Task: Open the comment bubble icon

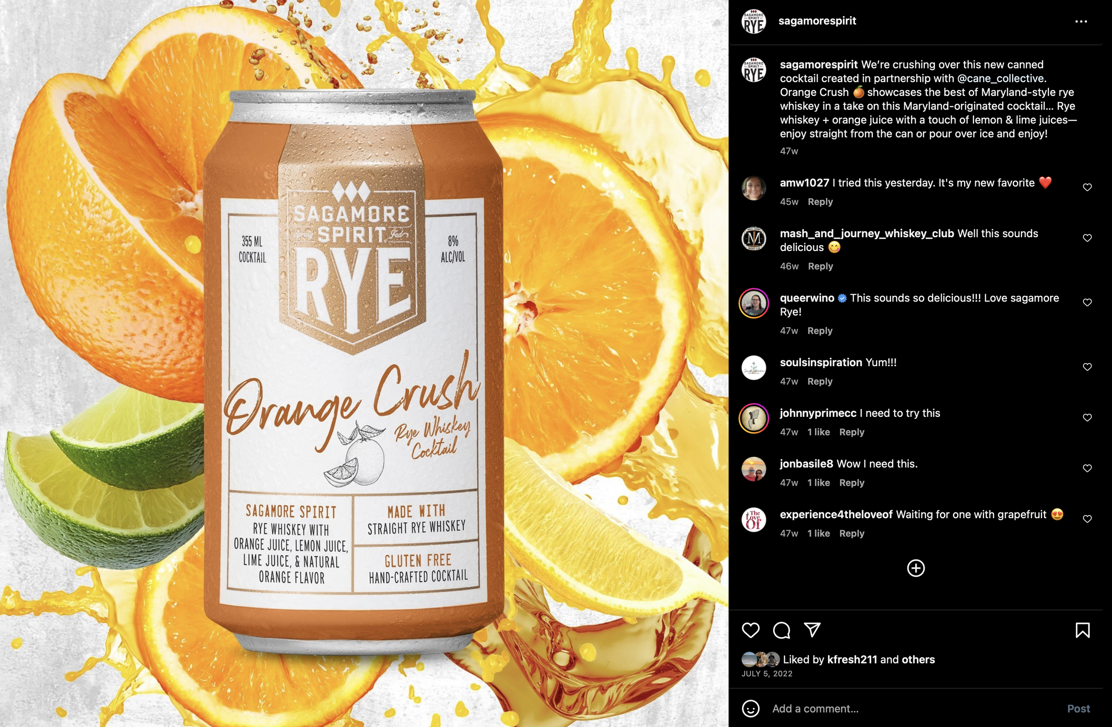Action: pyautogui.click(x=781, y=630)
